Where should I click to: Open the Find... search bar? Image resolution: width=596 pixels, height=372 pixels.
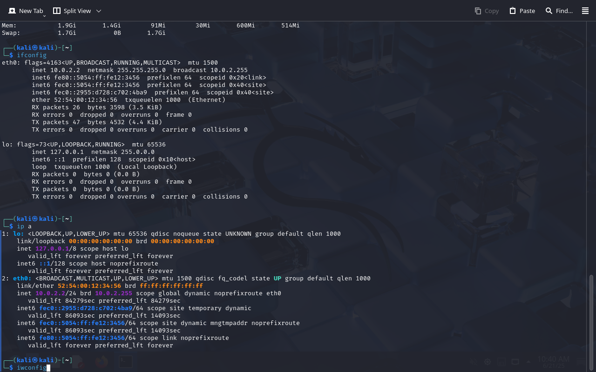pos(559,11)
